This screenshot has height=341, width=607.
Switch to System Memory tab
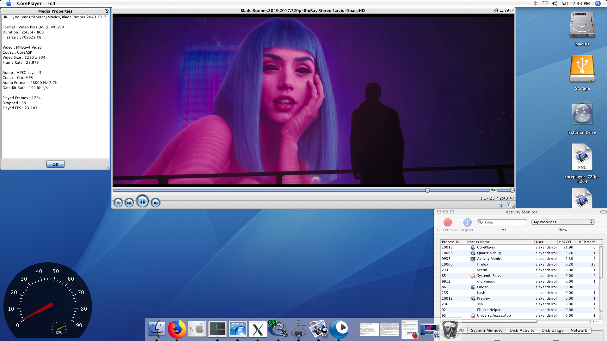(486, 330)
